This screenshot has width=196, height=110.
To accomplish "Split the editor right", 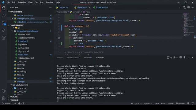I will coord(189,7).
